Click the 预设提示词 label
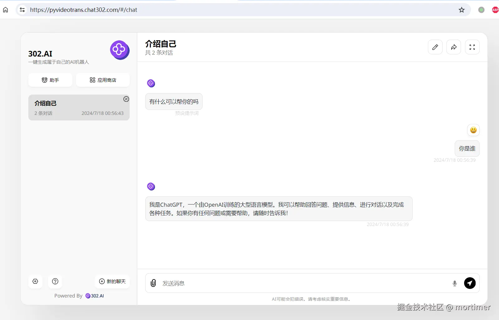Screen dimensions: 499x320 coord(187,113)
